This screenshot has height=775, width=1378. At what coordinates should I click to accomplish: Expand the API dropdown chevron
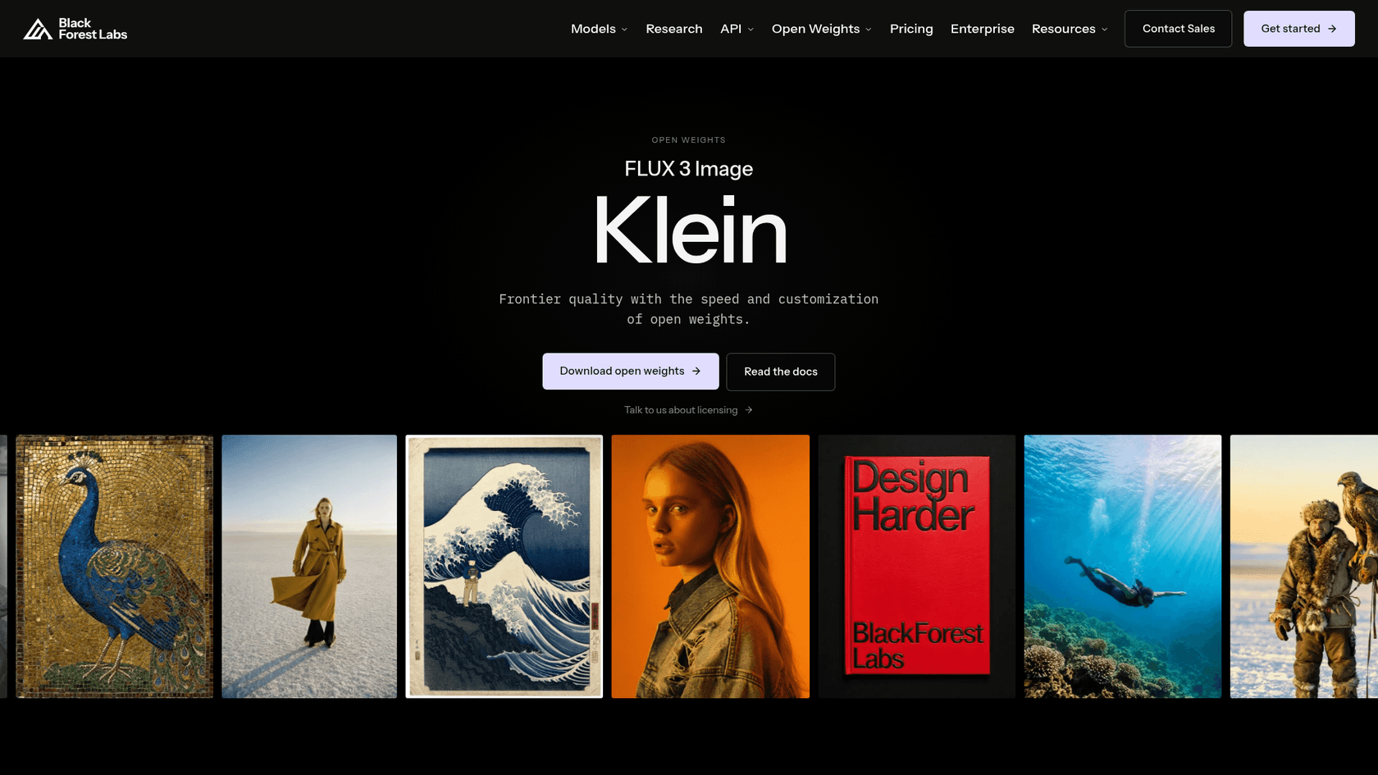(x=751, y=30)
